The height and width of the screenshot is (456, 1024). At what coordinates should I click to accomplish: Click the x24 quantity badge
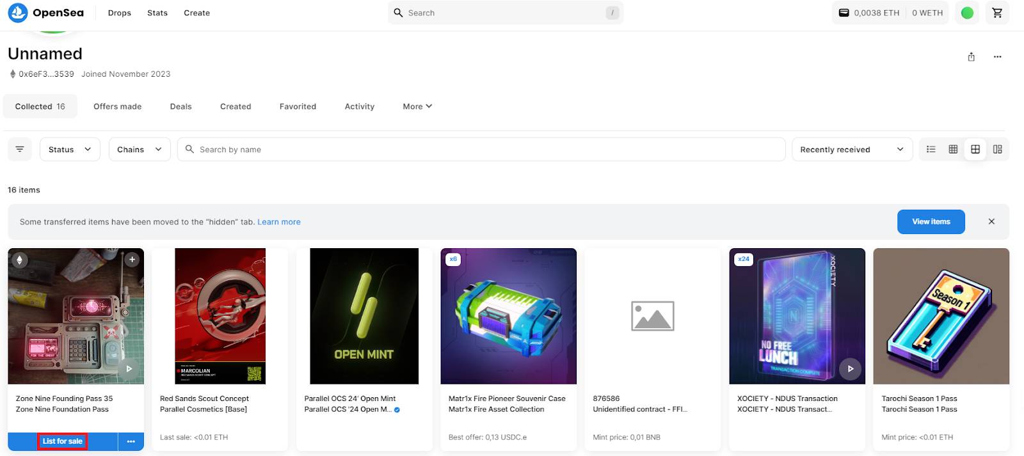(743, 259)
